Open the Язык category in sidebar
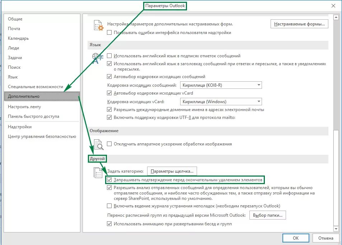342x245 pixels. [42, 77]
